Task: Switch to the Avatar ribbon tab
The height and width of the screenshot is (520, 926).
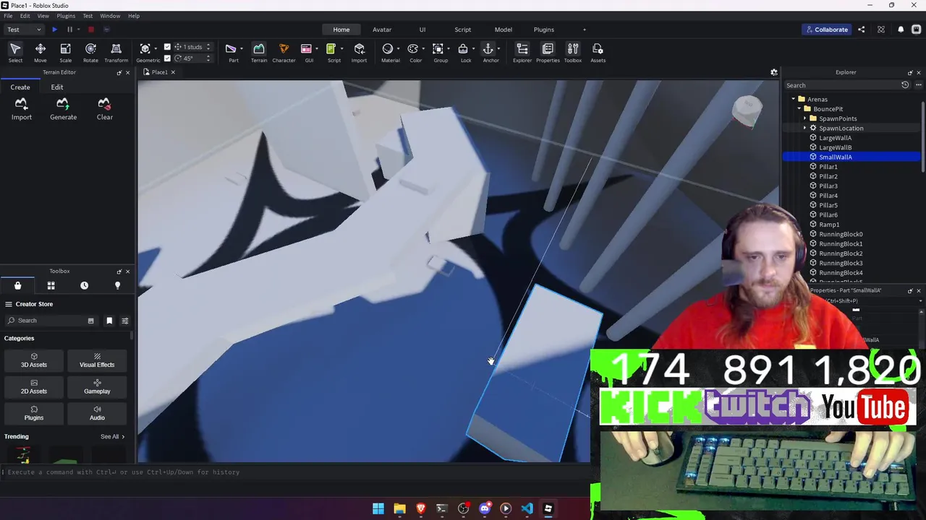Action: 382,30
